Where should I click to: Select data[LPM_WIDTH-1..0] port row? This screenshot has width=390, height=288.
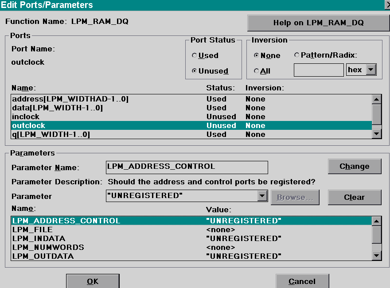click(x=191, y=108)
